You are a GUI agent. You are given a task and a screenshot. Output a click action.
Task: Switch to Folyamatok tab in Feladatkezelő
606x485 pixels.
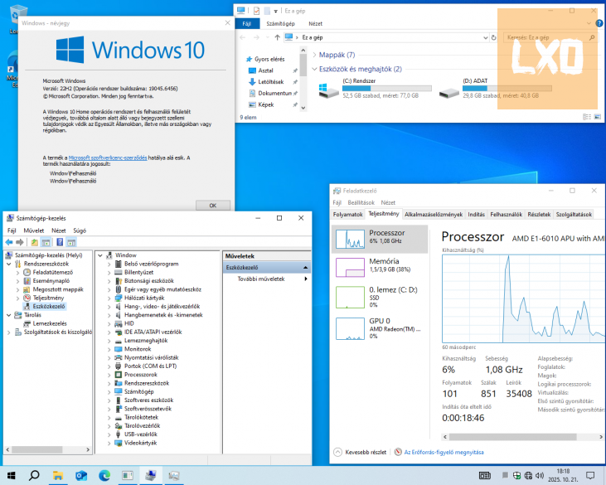[x=347, y=214]
